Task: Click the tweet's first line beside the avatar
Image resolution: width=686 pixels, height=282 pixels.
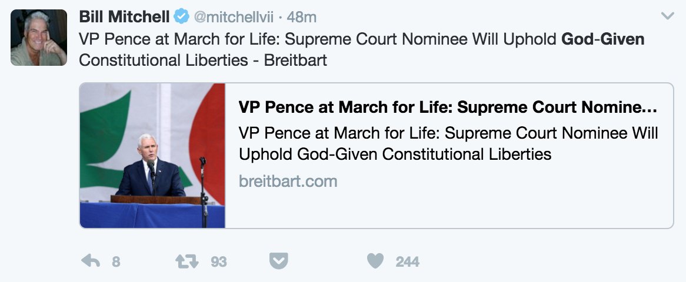Action: (x=318, y=39)
